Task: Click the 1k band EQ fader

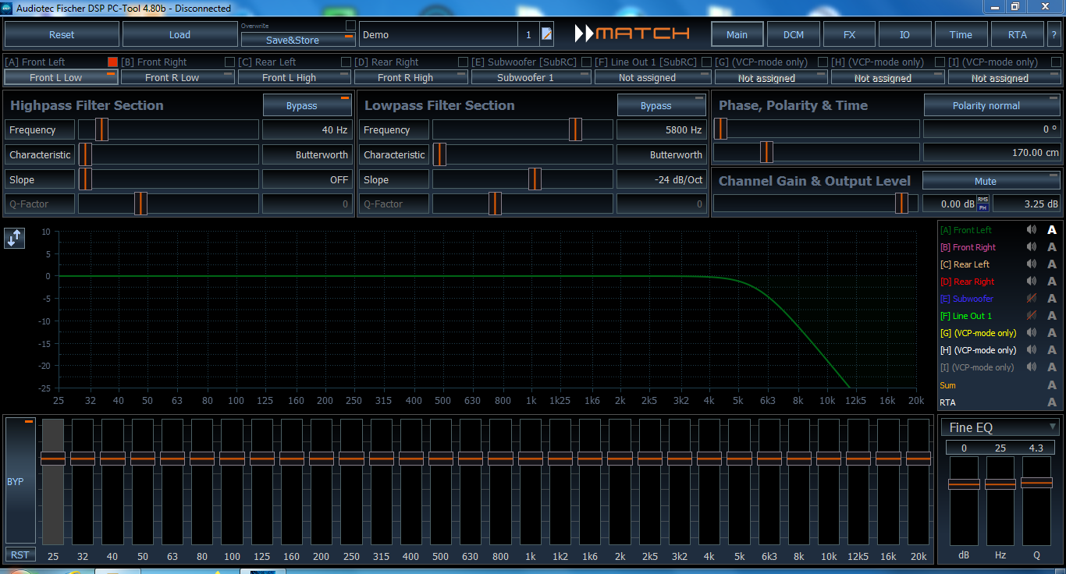Action: coord(531,459)
